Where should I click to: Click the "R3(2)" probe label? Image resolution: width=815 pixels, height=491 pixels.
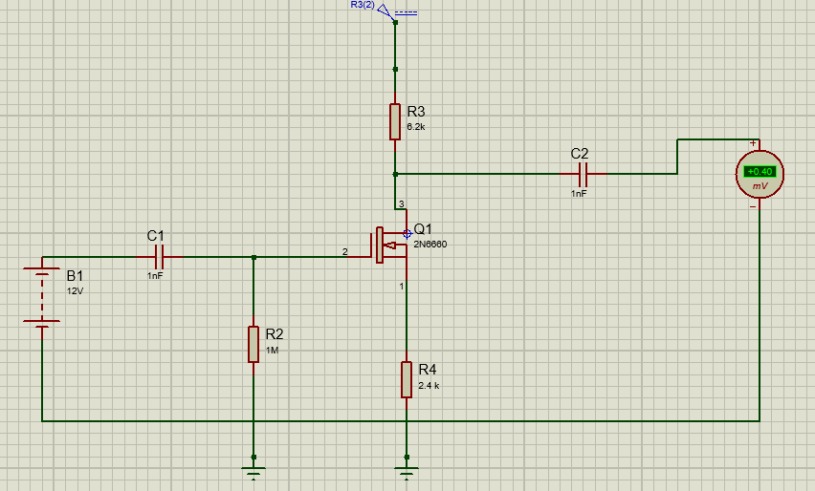363,5
